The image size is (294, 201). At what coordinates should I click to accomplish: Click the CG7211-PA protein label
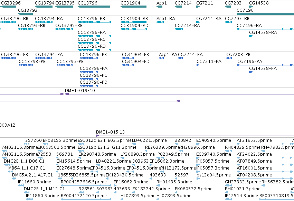209,62
